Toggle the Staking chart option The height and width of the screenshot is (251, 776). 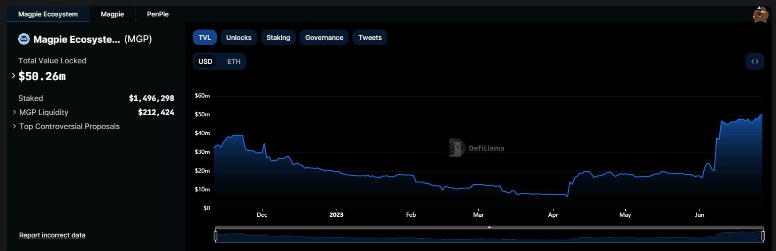(278, 38)
